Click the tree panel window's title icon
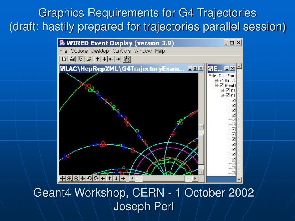The width and height of the screenshot is (295, 221). click(210, 68)
